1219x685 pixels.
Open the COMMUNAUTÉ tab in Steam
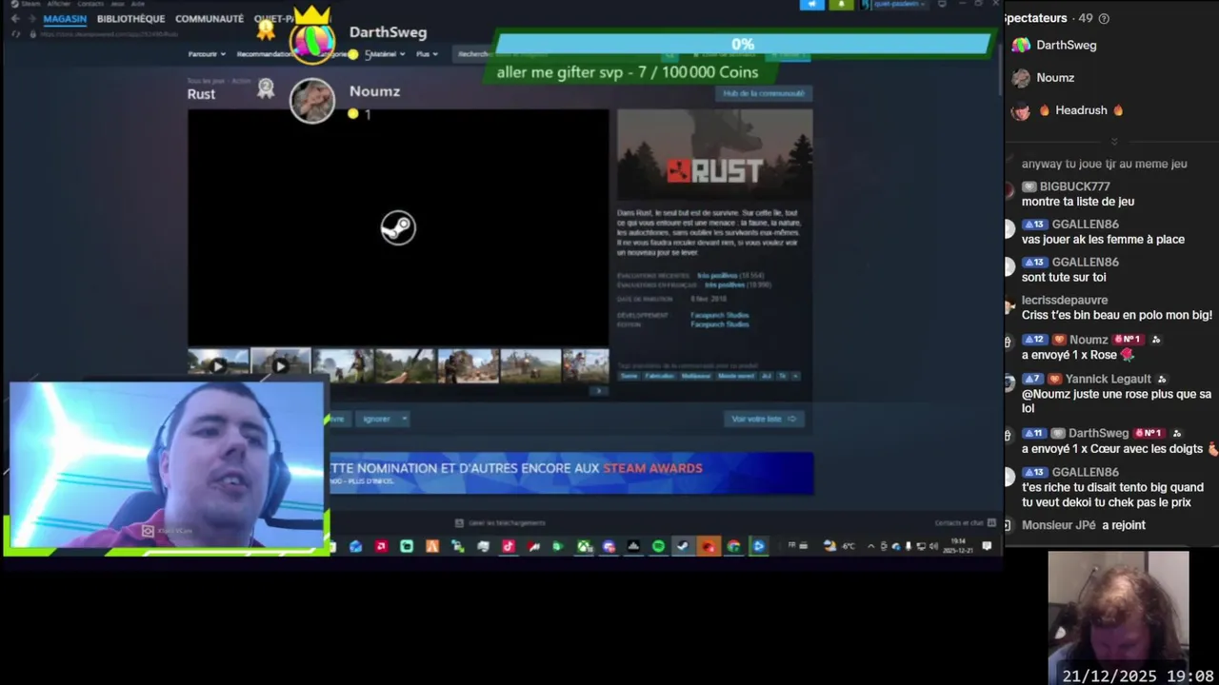(210, 19)
